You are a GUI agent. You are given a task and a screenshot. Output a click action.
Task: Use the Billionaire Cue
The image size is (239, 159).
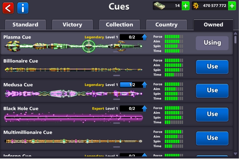pyautogui.click(x=212, y=67)
